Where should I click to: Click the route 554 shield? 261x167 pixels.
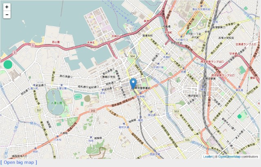click(132, 56)
